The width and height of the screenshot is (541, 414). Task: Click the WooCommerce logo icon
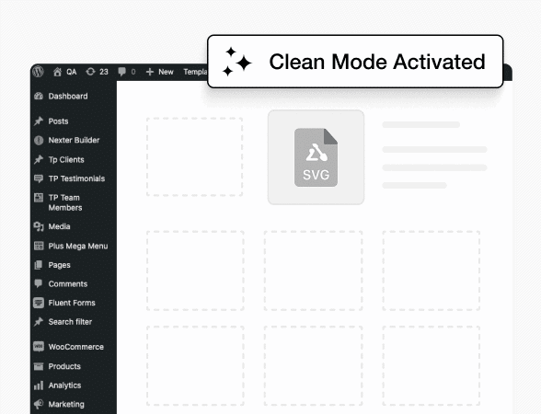pos(39,346)
